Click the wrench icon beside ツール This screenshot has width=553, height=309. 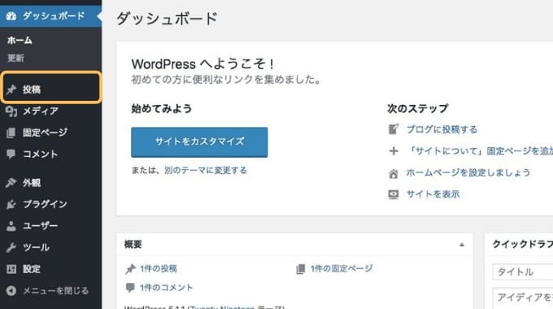11,247
